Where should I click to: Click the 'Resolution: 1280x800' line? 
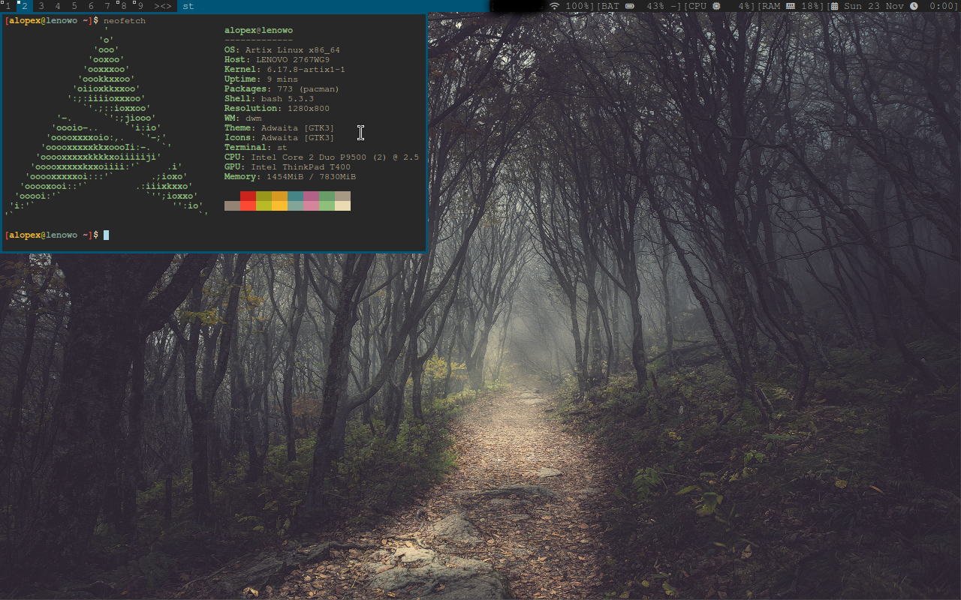pyautogui.click(x=277, y=109)
